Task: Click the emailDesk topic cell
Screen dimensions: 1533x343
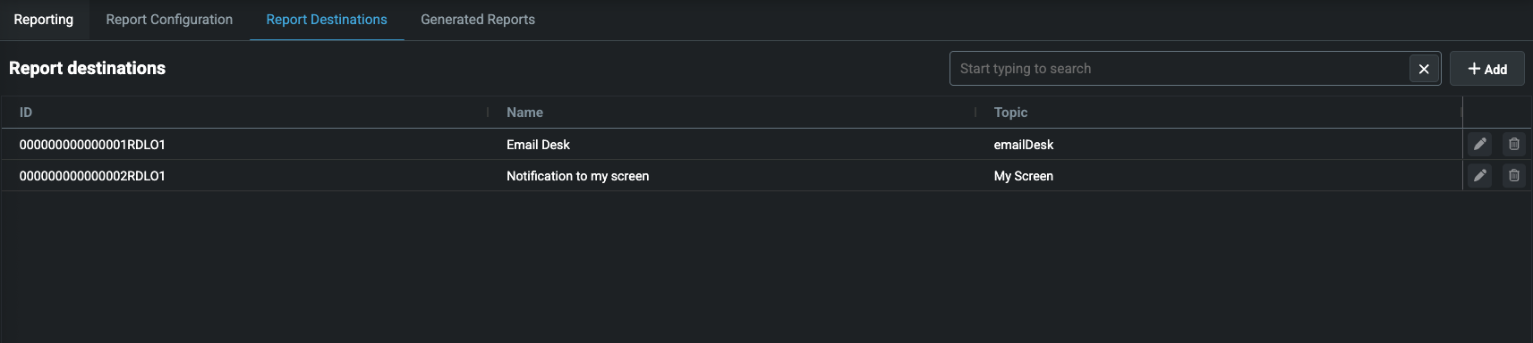Action: click(1023, 145)
